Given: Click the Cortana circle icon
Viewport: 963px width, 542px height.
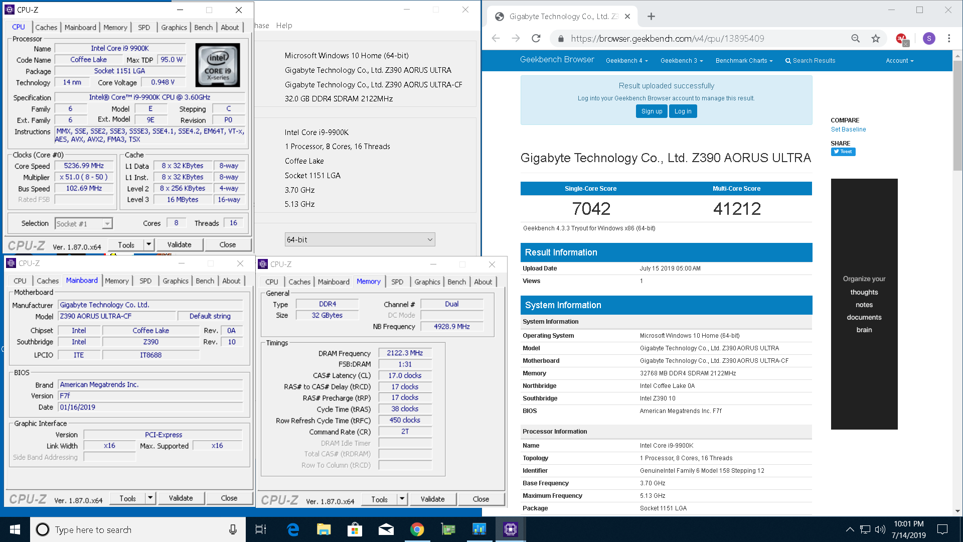Looking at the screenshot, I should pyautogui.click(x=43, y=529).
